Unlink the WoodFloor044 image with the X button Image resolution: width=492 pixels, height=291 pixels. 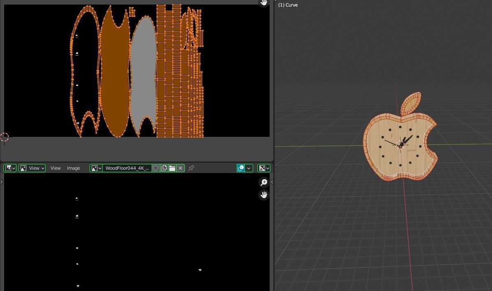180,168
